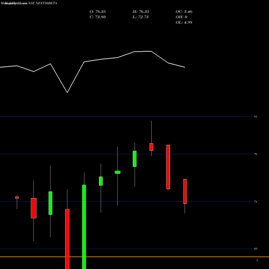Click the '69' price axis label

[x=256, y=249]
